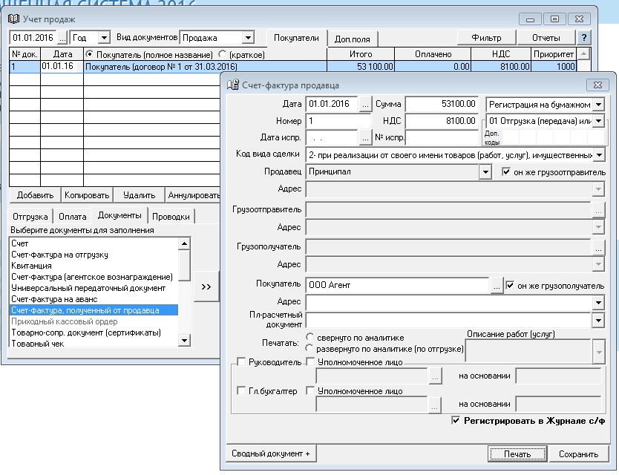Image resolution: width=619 pixels, height=475 pixels.
Task: Open Пл-расчетный документ dropdown
Action: pos(598,320)
